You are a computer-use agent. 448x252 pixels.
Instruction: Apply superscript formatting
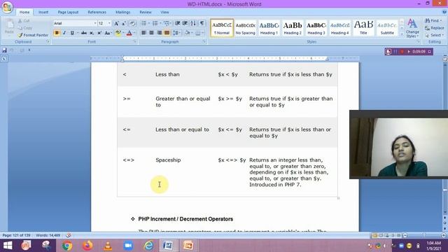point(99,33)
